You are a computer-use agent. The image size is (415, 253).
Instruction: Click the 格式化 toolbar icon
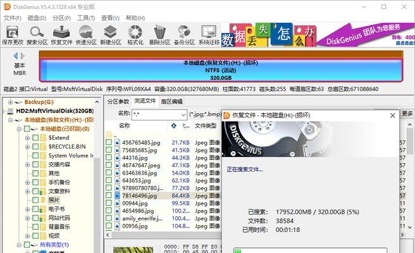pos(135,32)
